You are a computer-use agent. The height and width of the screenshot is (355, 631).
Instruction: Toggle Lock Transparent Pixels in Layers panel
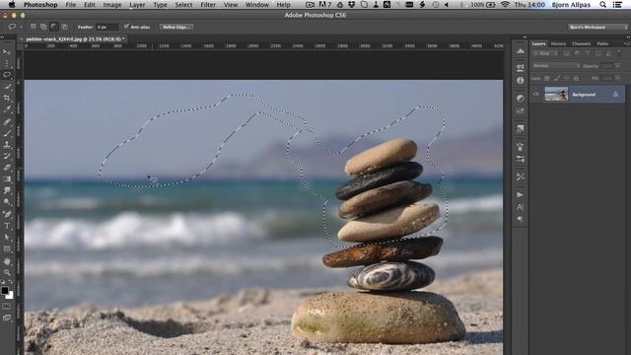[x=547, y=78]
